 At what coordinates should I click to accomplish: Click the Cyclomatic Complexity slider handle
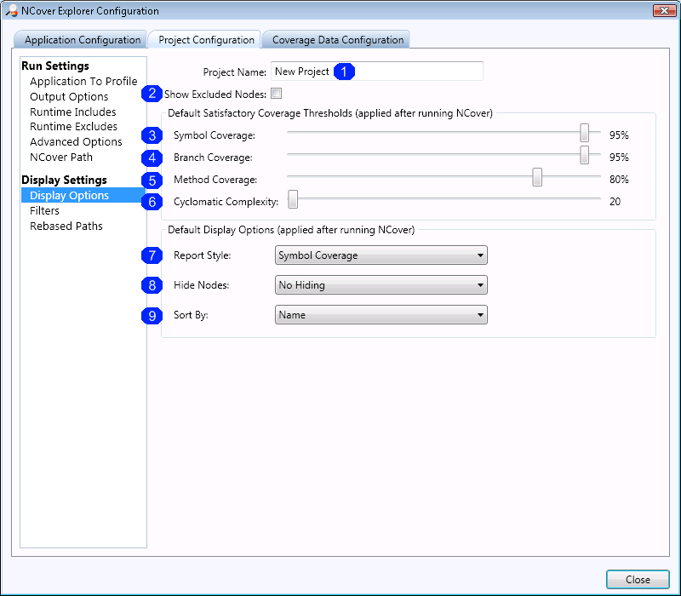[x=293, y=199]
